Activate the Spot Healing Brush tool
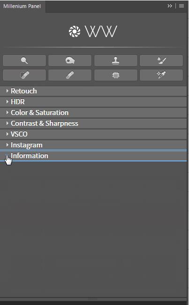Image resolution: width=189 pixels, height=305 pixels. 24,75
